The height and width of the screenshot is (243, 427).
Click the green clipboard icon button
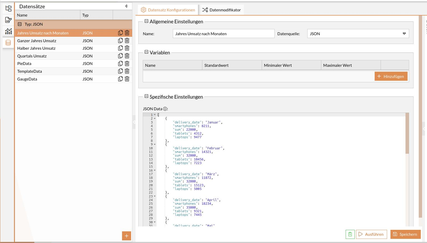pyautogui.click(x=350, y=234)
